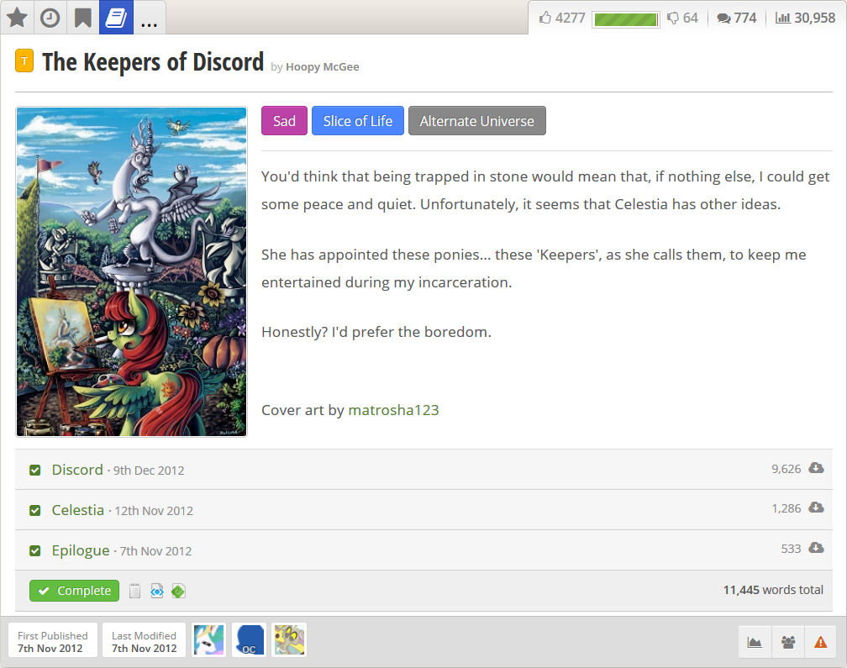Expand the more options ellipsis
This screenshot has width=847, height=668.
click(x=149, y=18)
